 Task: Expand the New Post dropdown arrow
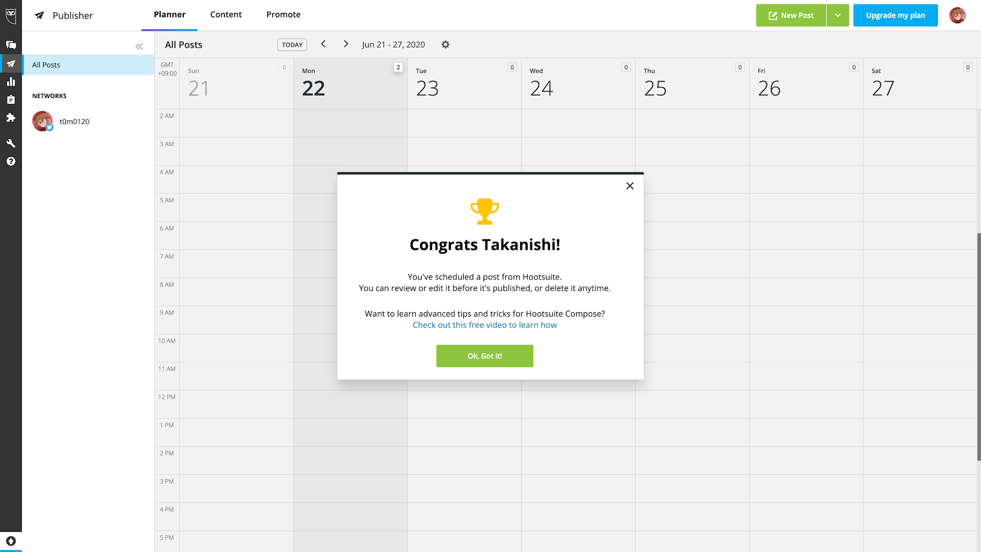coord(838,15)
